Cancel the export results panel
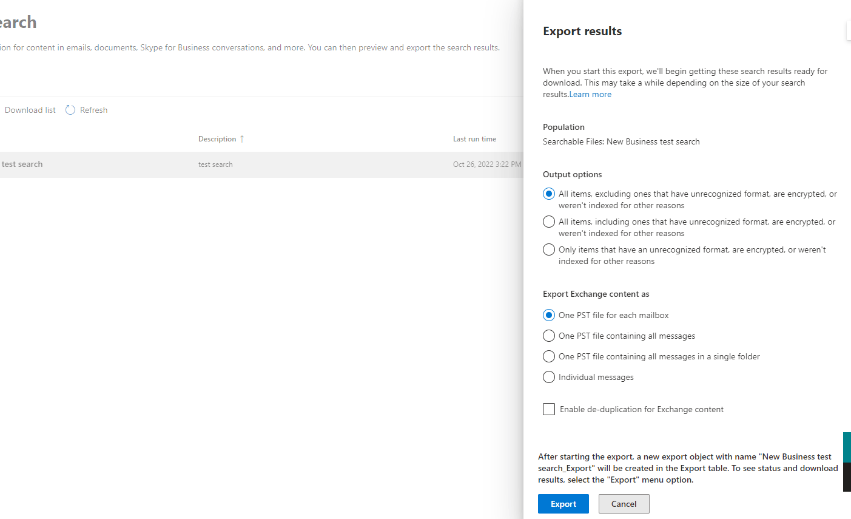Viewport: 851px width, 519px height. [624, 504]
